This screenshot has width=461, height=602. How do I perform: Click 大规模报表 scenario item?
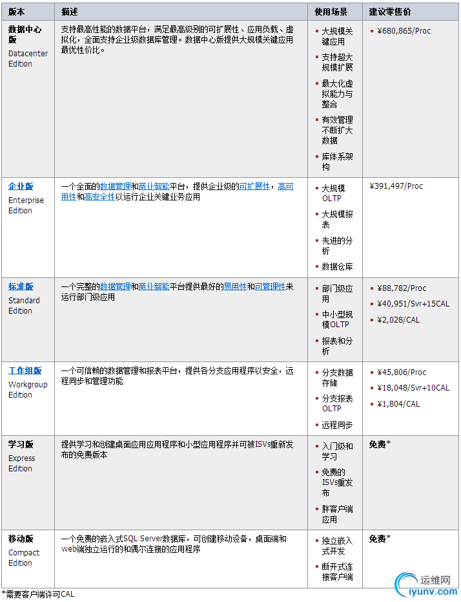[337, 220]
